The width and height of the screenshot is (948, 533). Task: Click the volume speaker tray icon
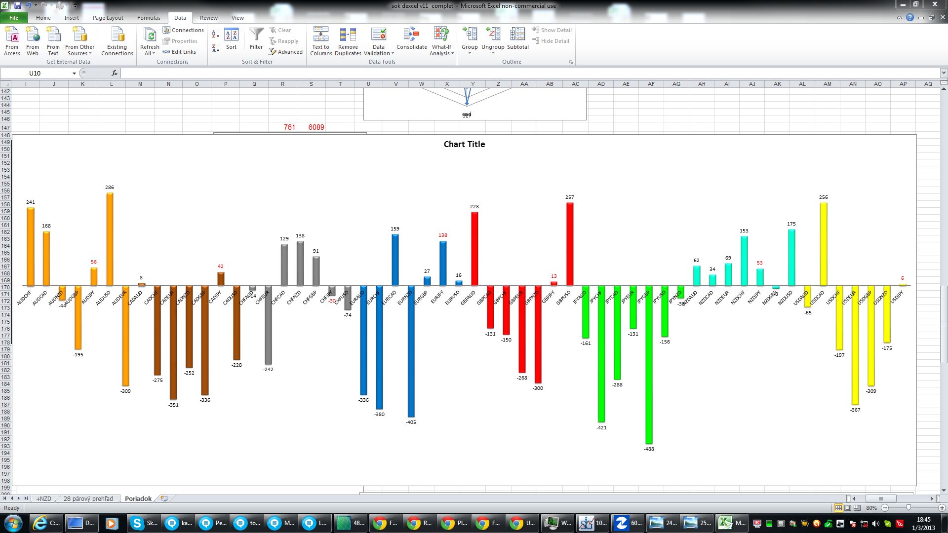pyautogui.click(x=875, y=524)
